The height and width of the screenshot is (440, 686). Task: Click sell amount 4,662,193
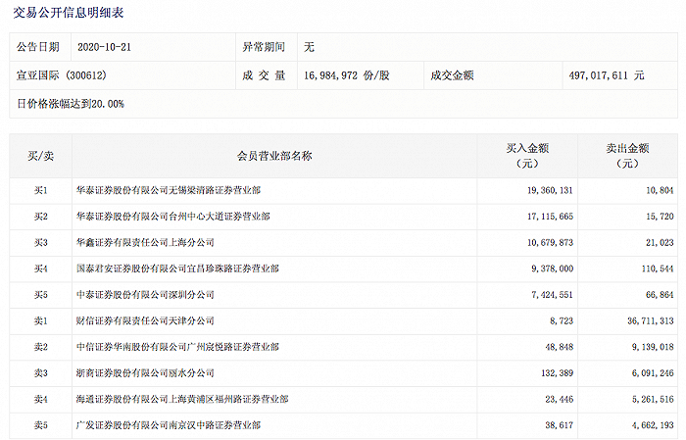click(x=653, y=425)
